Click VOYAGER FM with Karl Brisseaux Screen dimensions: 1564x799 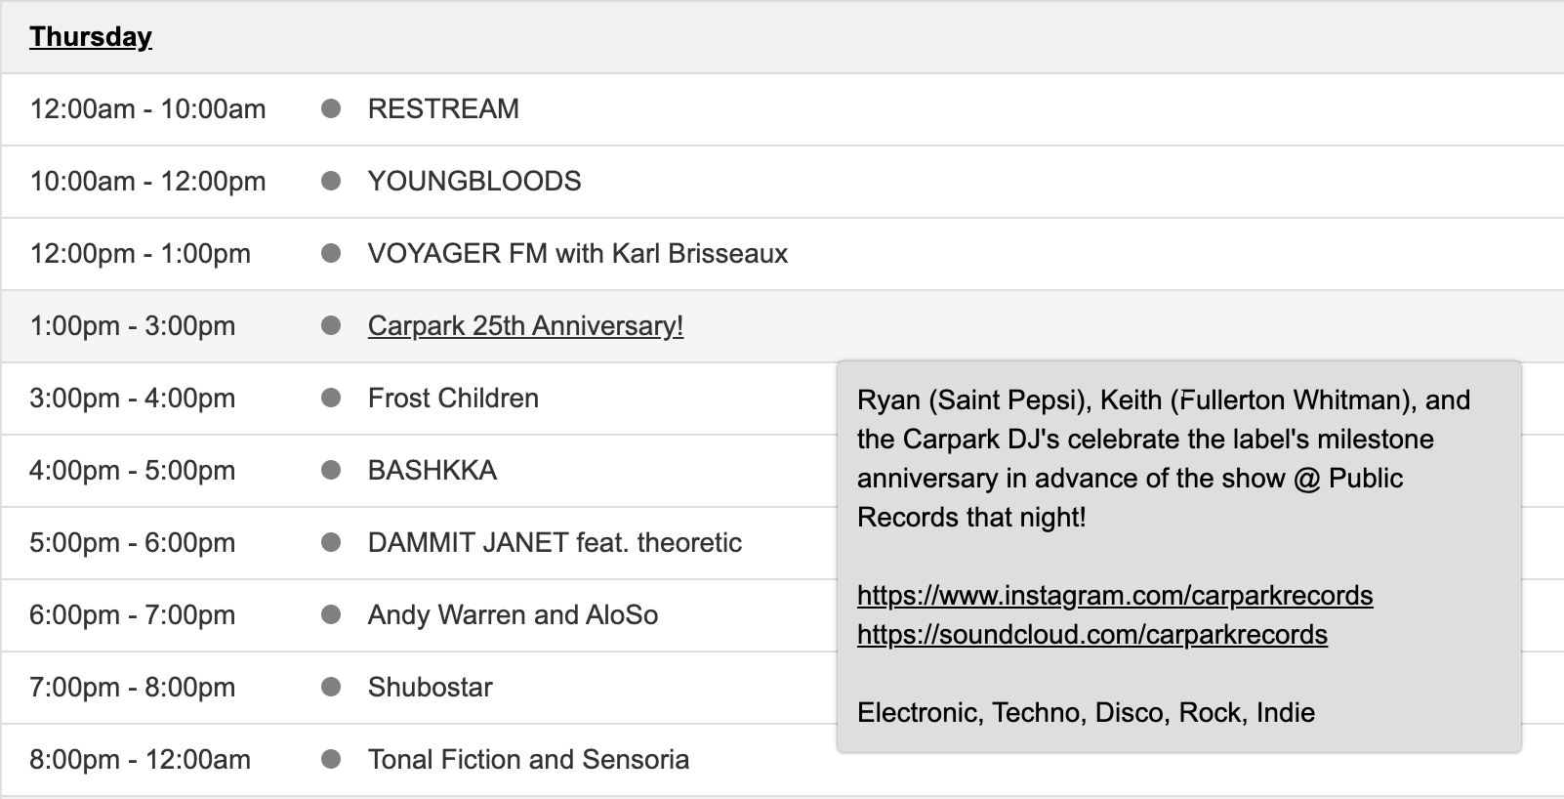(x=578, y=253)
